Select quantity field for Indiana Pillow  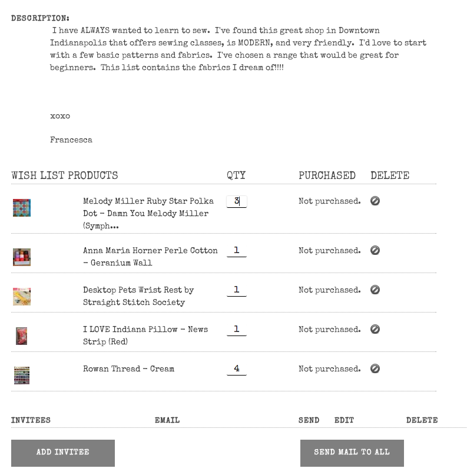[236, 330]
